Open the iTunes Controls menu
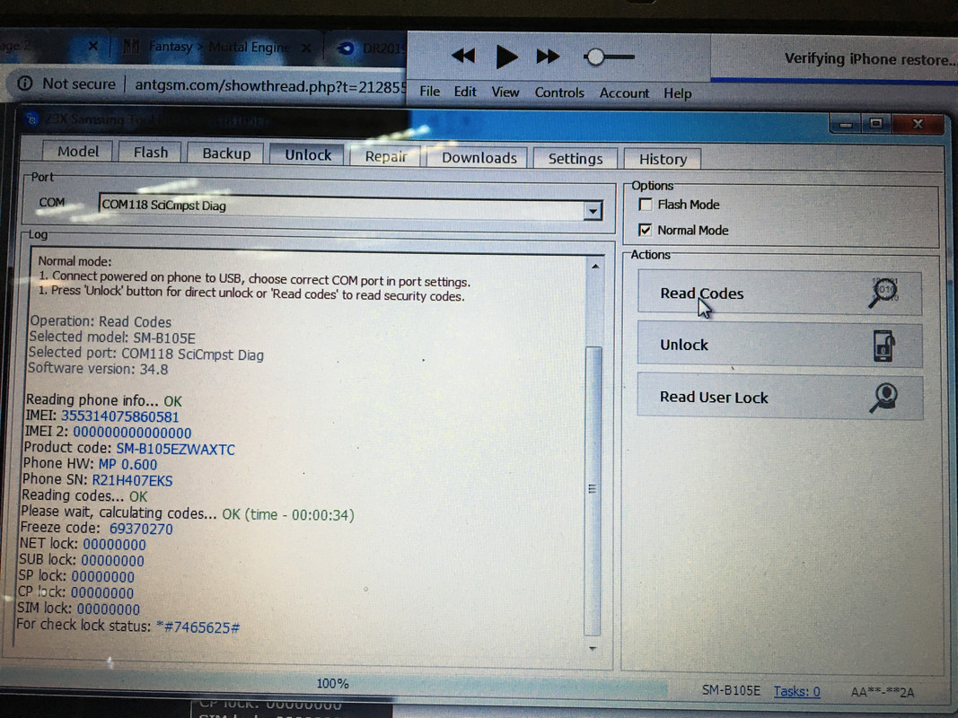Image resolution: width=958 pixels, height=718 pixels. tap(559, 92)
